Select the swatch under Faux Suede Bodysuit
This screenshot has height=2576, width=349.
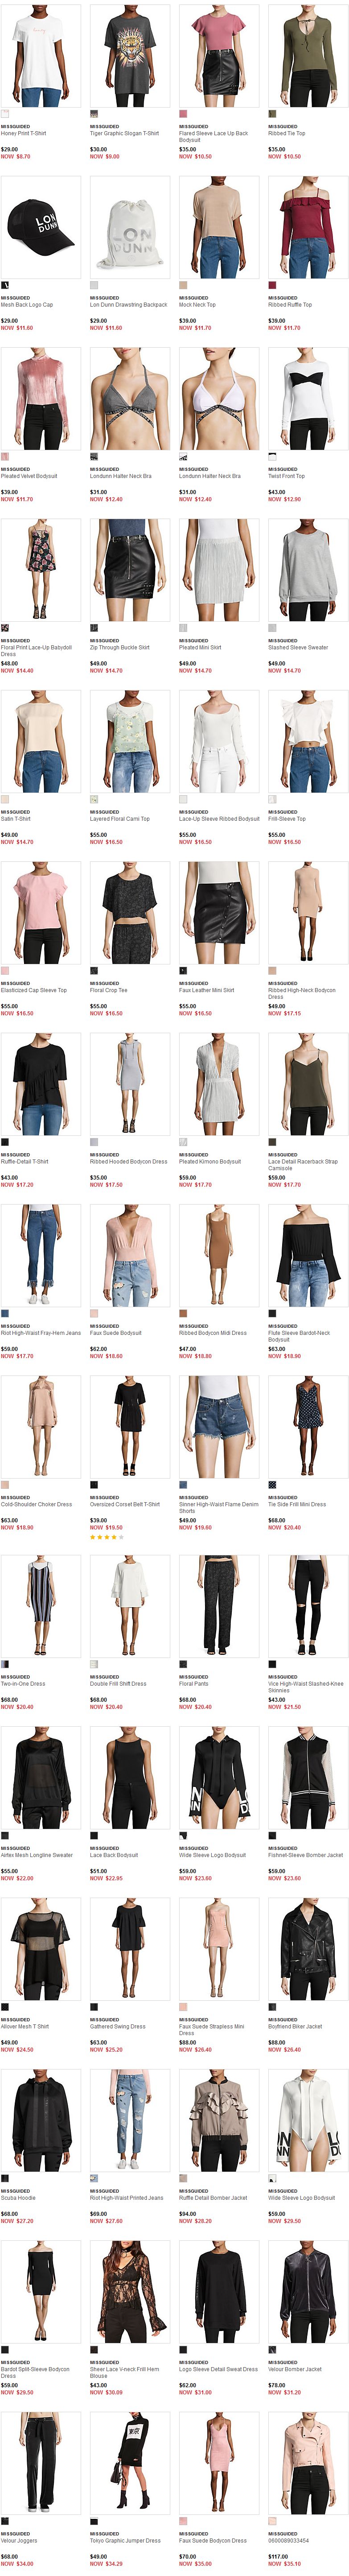(94, 1313)
